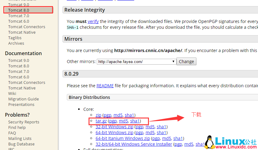258x150 pixels.
Task: Open pgp signature for Itanium Windows zip
Action: (156, 138)
